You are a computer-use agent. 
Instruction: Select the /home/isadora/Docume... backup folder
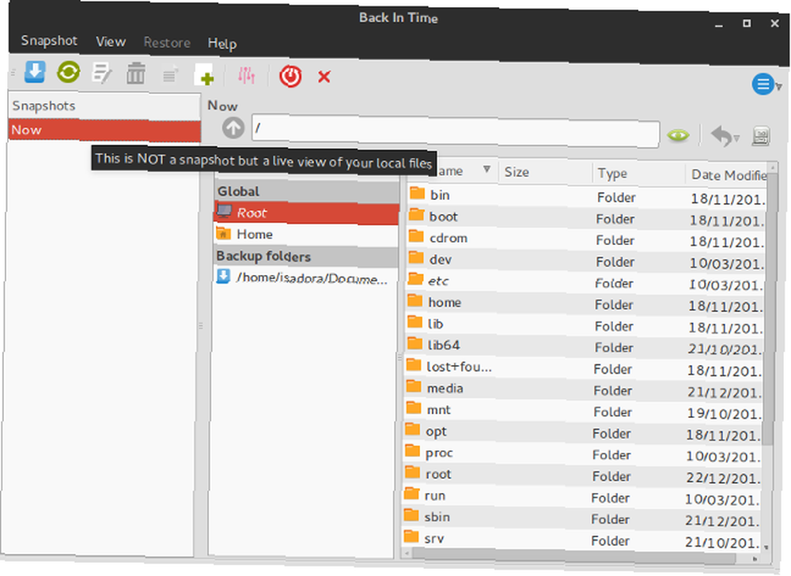(x=305, y=277)
